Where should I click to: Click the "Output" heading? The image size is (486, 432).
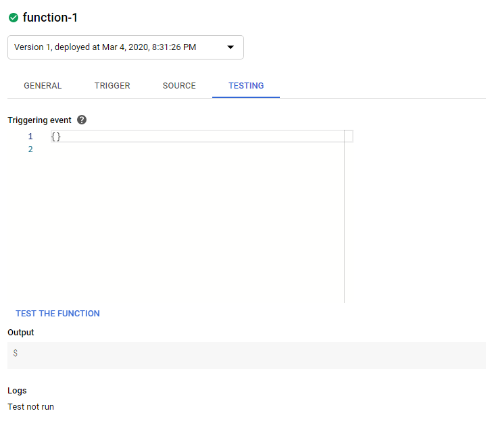coord(20,333)
